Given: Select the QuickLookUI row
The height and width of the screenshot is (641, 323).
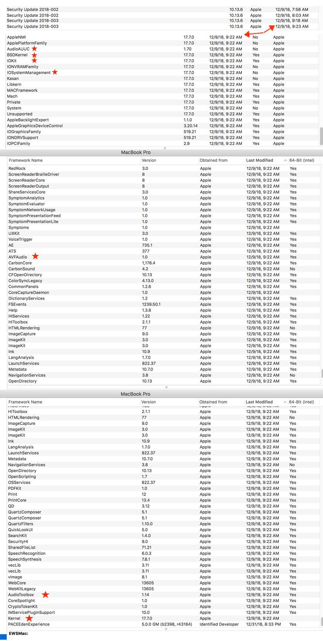Looking at the screenshot, I should [164, 529].
